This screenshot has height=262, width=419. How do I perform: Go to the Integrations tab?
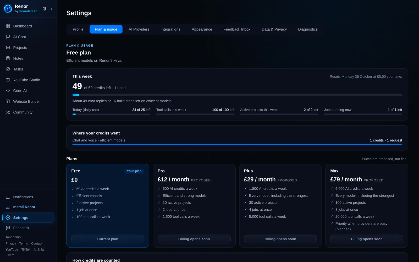[170, 29]
